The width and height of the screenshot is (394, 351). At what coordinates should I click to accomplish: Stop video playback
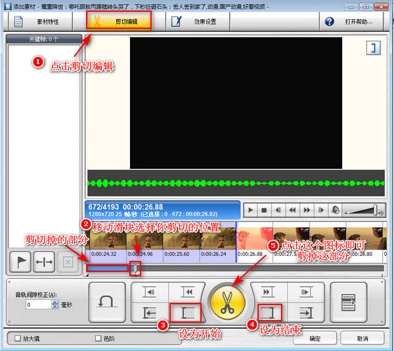click(x=264, y=210)
